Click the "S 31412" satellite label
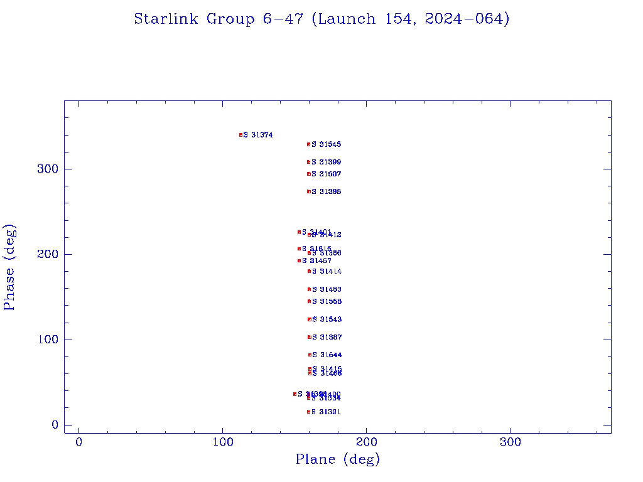643x482 pixels. coord(327,235)
